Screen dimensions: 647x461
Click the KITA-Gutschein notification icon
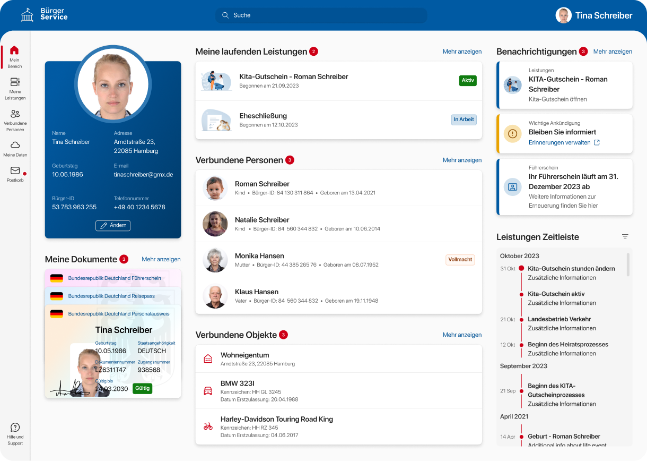[x=512, y=85]
